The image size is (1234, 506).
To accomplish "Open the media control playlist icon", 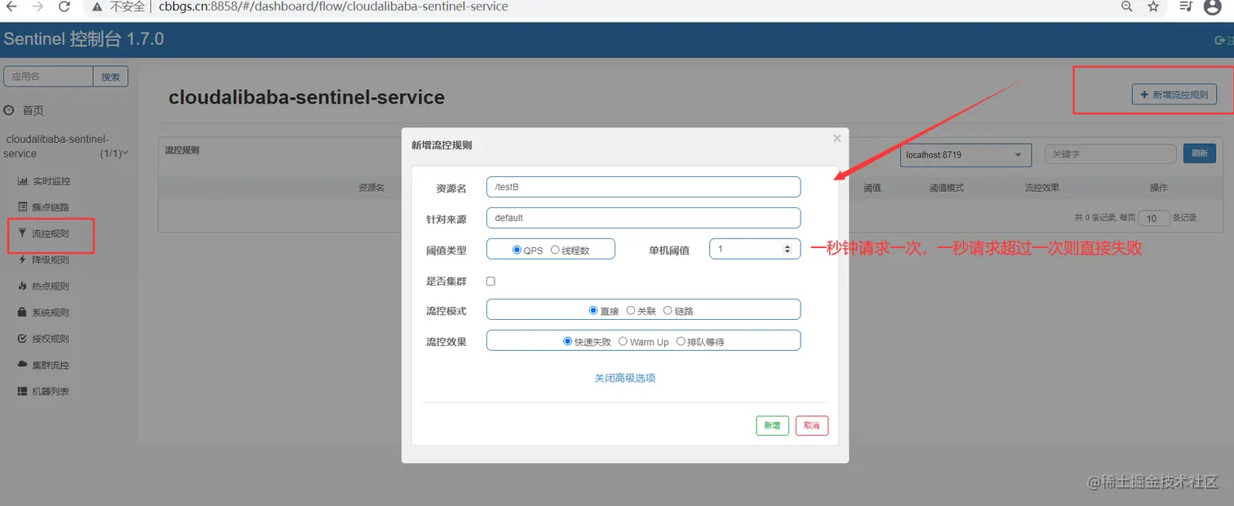I will pyautogui.click(x=1187, y=7).
